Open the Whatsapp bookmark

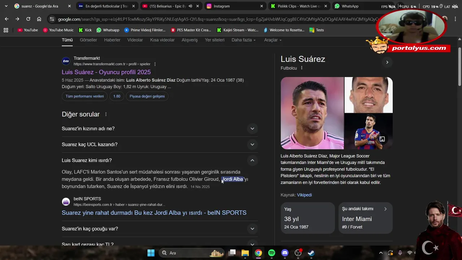tap(108, 30)
